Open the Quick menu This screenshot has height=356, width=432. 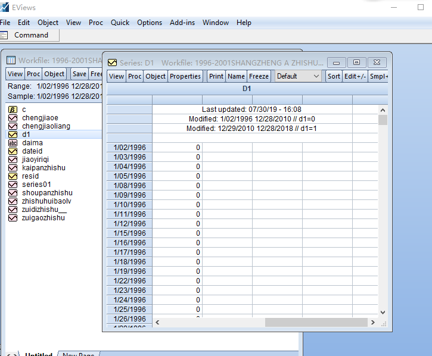pyautogui.click(x=120, y=23)
